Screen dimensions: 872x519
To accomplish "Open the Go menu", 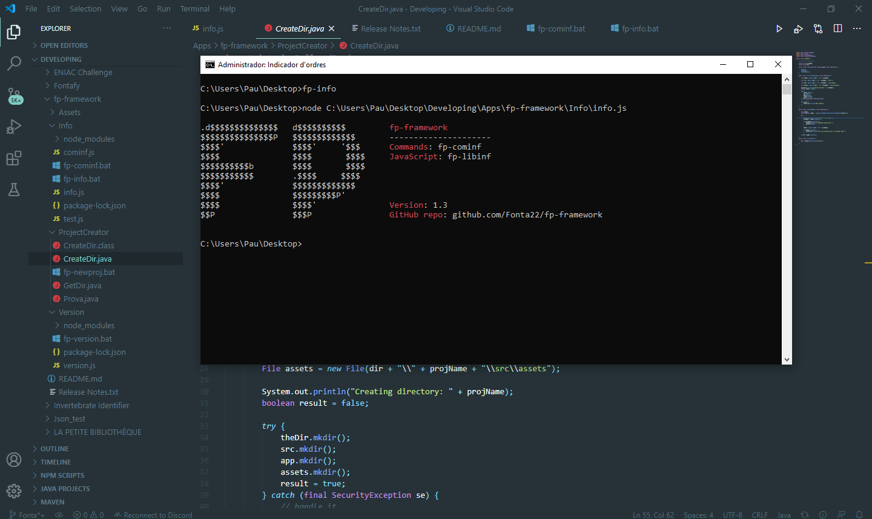I will tap(142, 8).
